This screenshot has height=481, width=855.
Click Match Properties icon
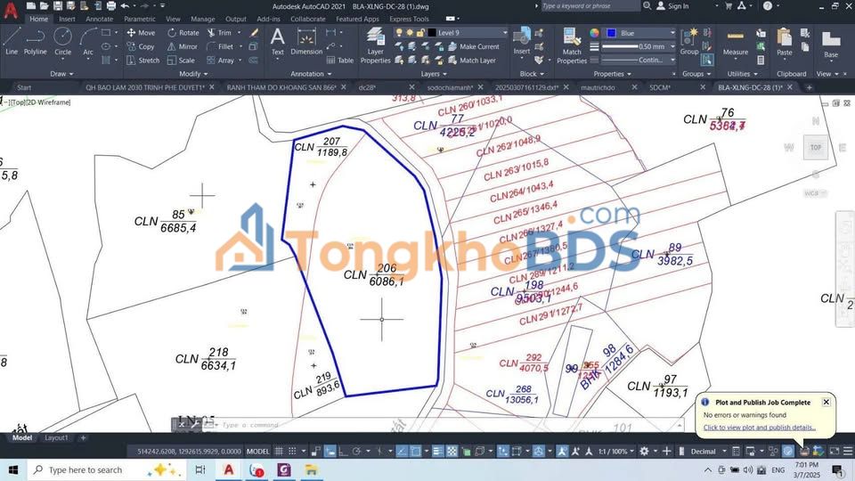572,45
